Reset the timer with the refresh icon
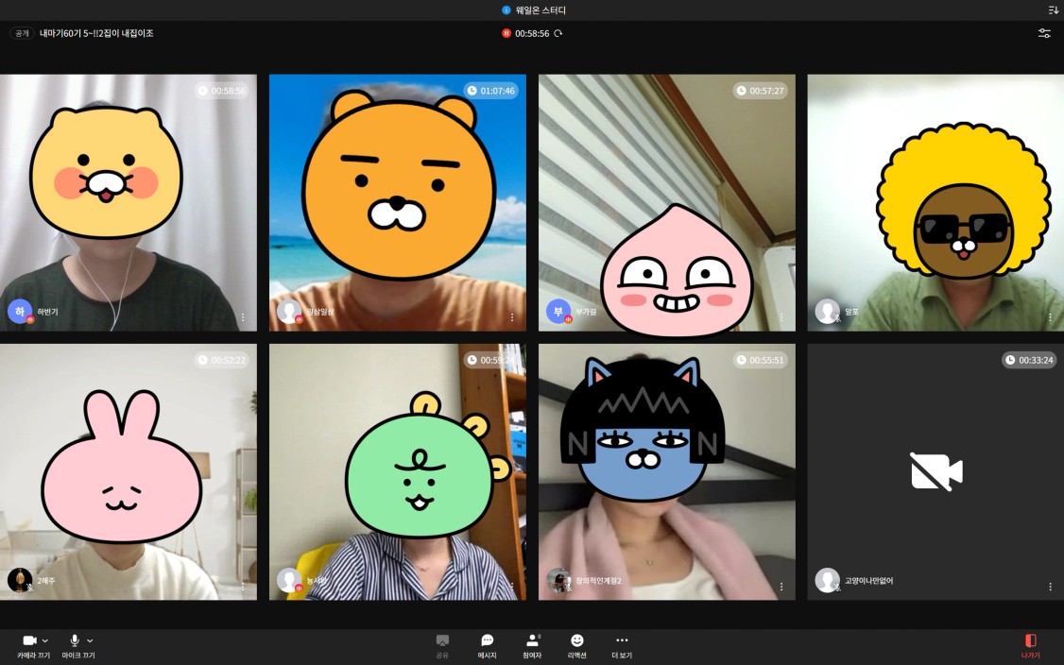The height and width of the screenshot is (665, 1064). [558, 33]
